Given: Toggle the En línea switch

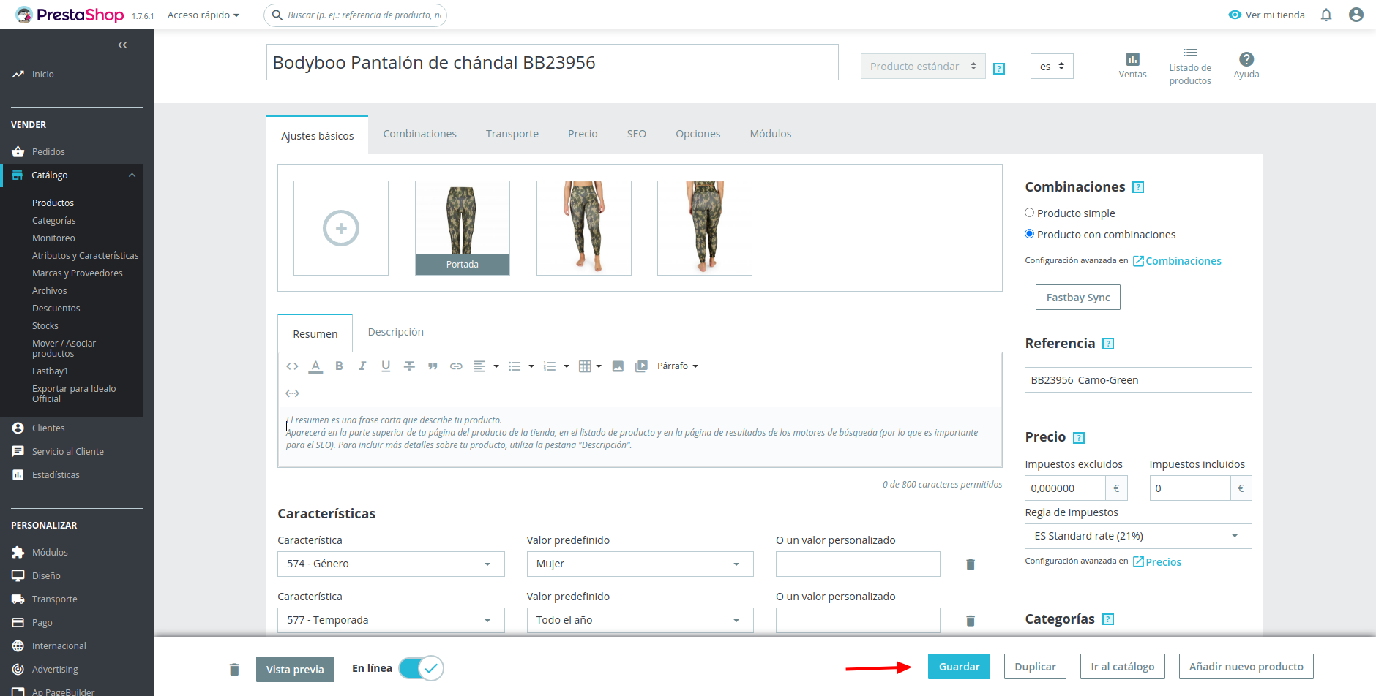Looking at the screenshot, I should point(422,668).
